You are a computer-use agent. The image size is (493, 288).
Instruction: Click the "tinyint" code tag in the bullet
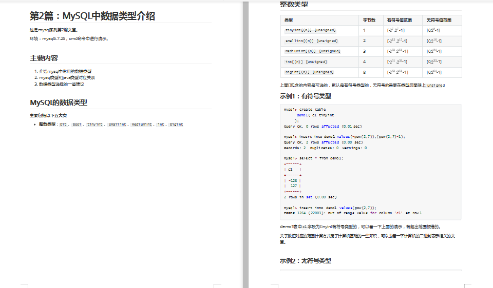(95, 125)
